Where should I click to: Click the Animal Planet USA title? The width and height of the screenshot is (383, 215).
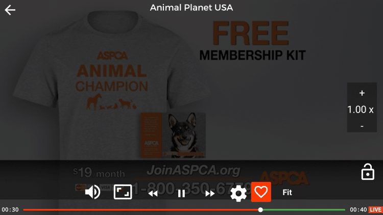[192, 8]
